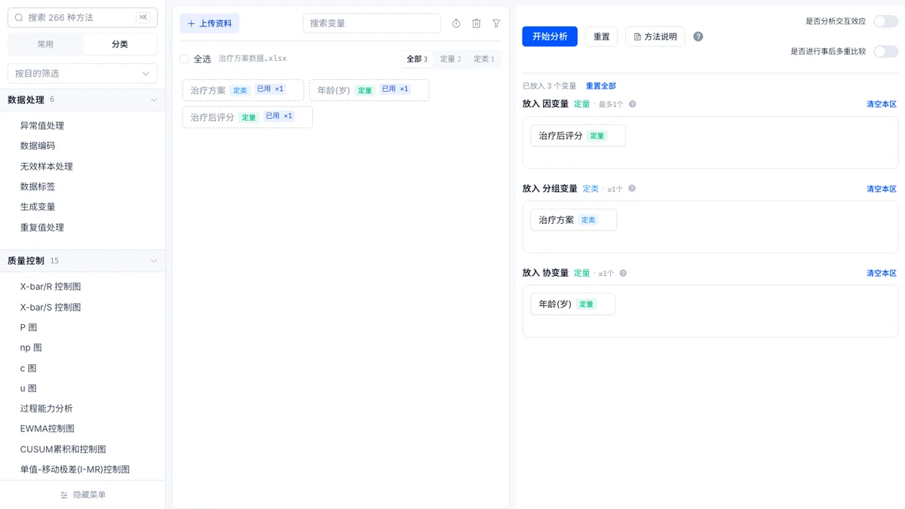Click the 隐藏菜单 button

[x=83, y=495]
